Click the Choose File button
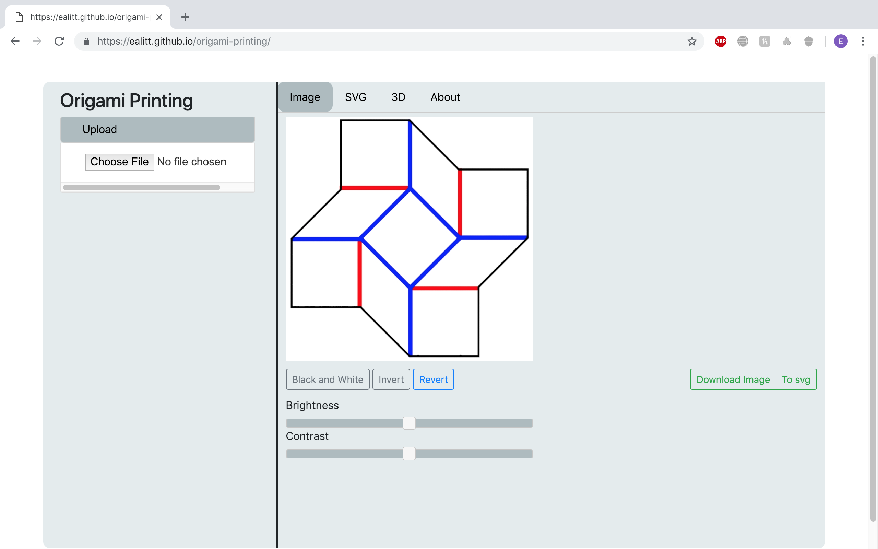 119,162
